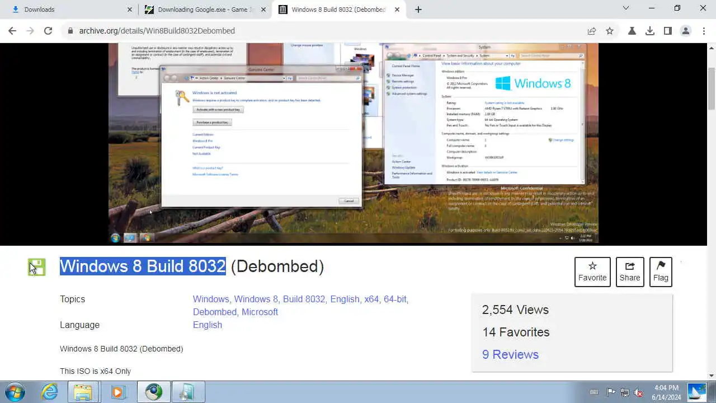This screenshot has height=403, width=716.
Task: Launch Internet Explorer from taskbar
Action: point(49,392)
